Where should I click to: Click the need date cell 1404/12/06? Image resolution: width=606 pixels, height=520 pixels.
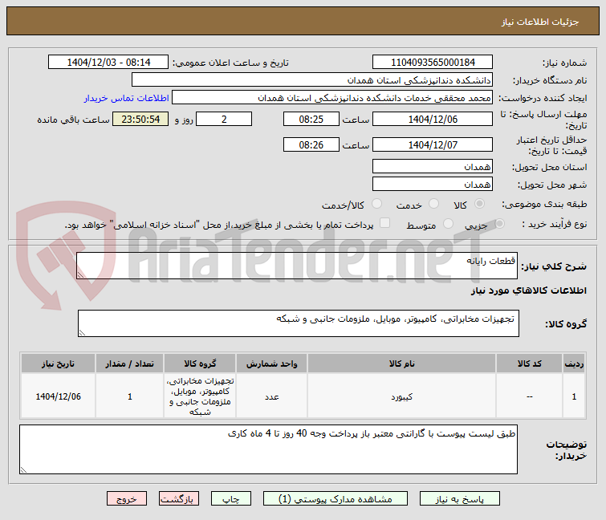pyautogui.click(x=58, y=396)
